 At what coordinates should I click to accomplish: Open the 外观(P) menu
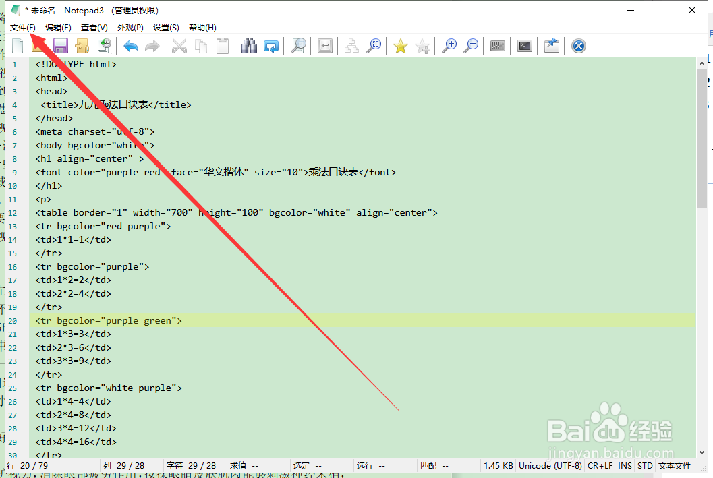pos(130,27)
